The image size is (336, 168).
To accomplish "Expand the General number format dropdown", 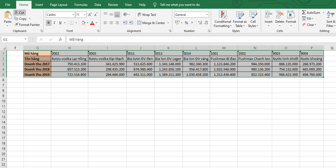I will click(x=207, y=15).
